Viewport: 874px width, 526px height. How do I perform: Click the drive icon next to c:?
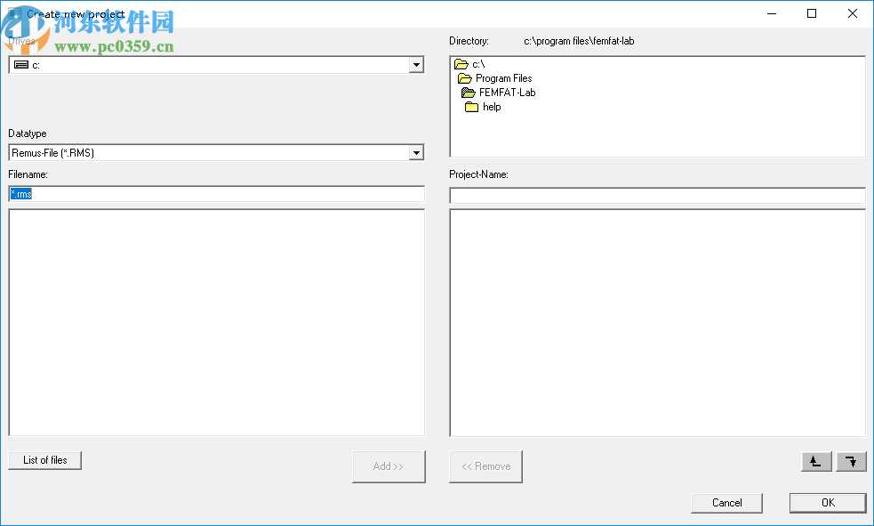[x=21, y=65]
